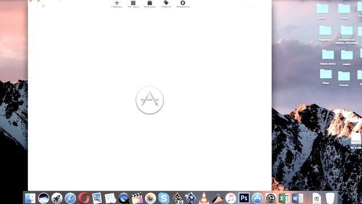
Task: Open Safari compass icon in the Dock
Action: click(70, 198)
